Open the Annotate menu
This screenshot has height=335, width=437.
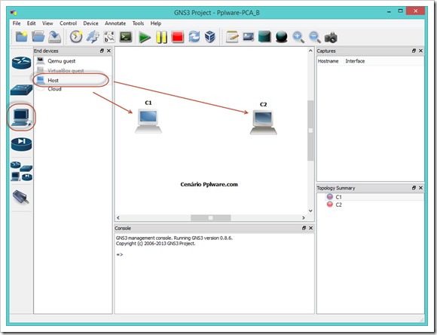tap(115, 23)
